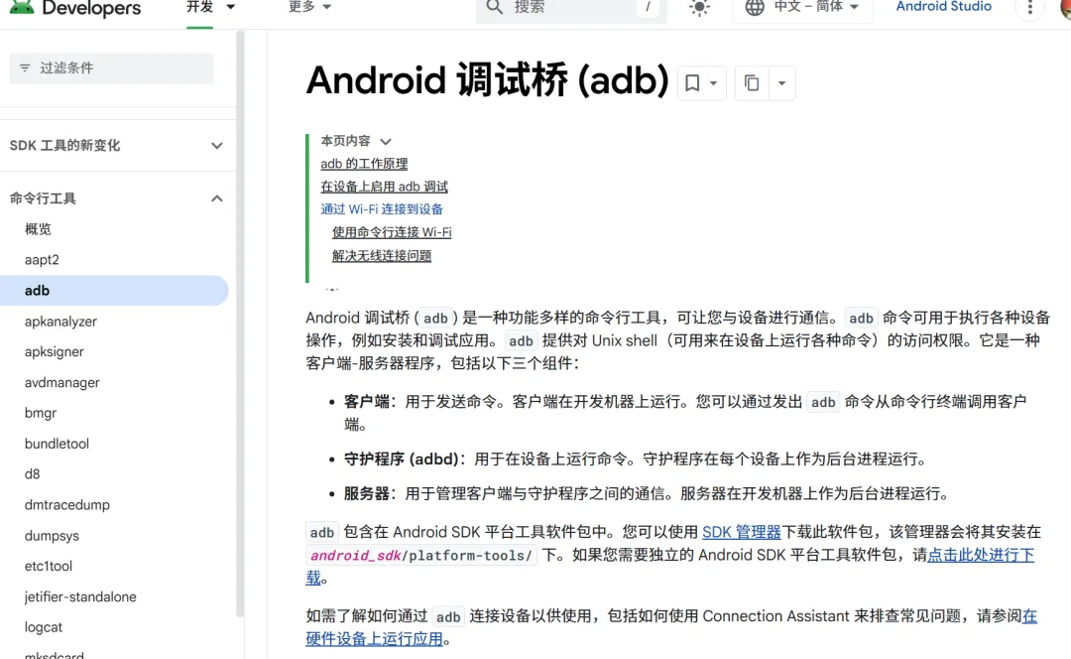Image resolution: width=1071 pixels, height=659 pixels.
Task: Select bmgr in the sidebar
Action: [41, 413]
